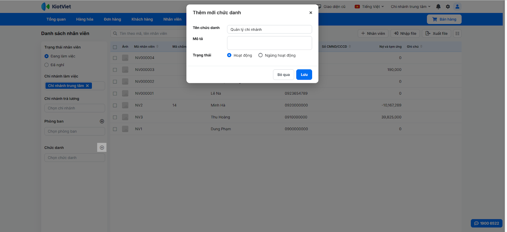Open the Tổng quan menu

pyautogui.click(x=56, y=19)
